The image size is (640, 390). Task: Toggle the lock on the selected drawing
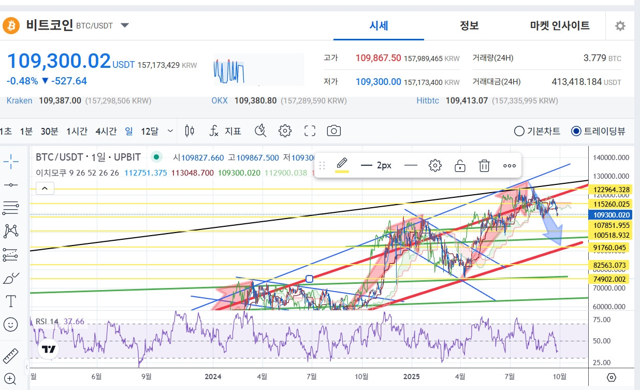coord(459,166)
